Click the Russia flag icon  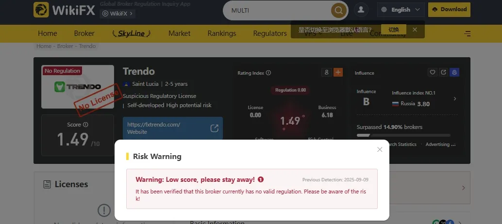[x=395, y=104]
